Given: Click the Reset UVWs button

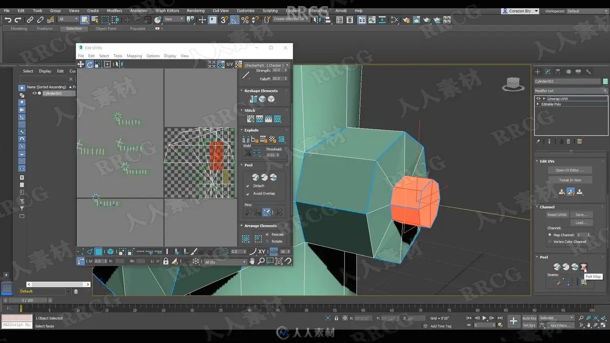Looking at the screenshot, I should coord(557,214).
